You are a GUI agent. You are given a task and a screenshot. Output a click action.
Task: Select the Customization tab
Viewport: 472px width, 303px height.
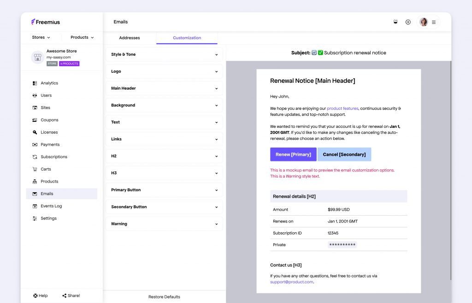click(x=187, y=38)
